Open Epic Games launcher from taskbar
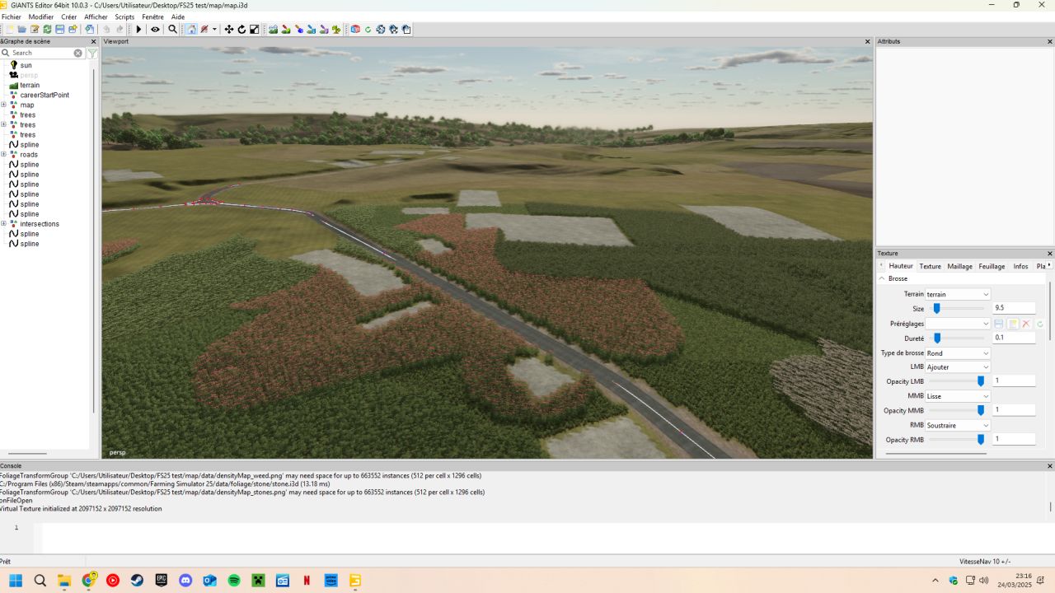Screen dimensions: 1055x593 (x=162, y=580)
